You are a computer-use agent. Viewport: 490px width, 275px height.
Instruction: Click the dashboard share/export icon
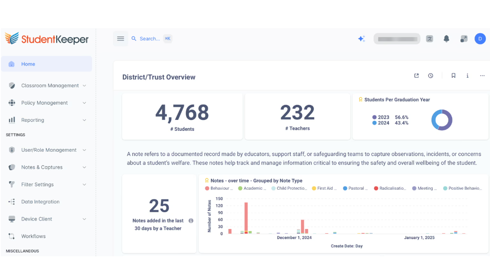(416, 75)
